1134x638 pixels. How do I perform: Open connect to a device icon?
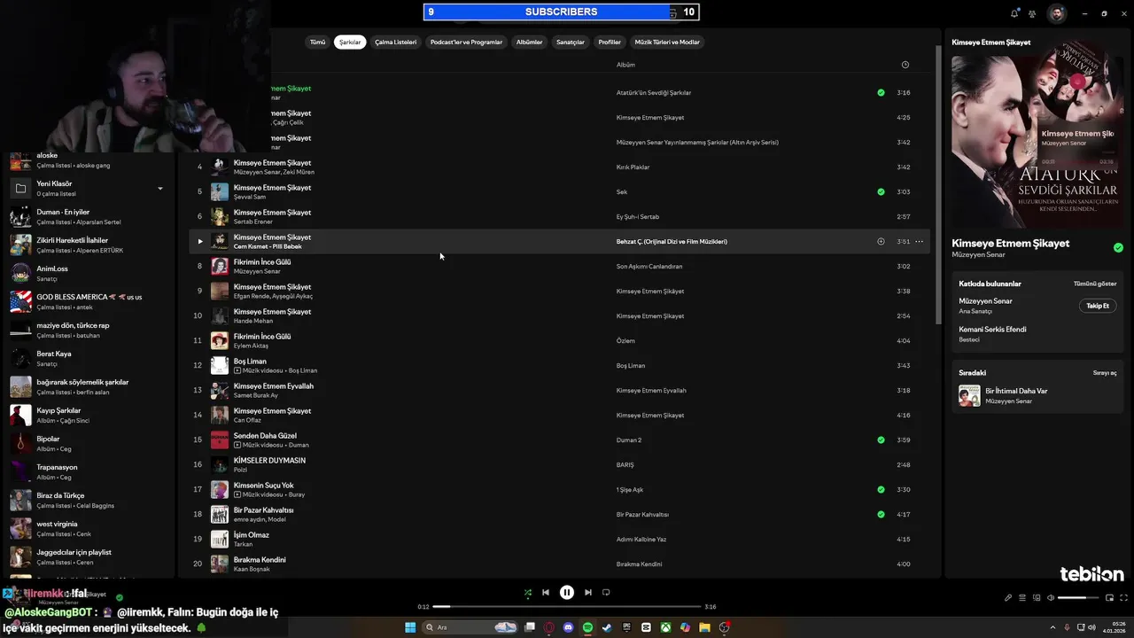pyautogui.click(x=1037, y=597)
